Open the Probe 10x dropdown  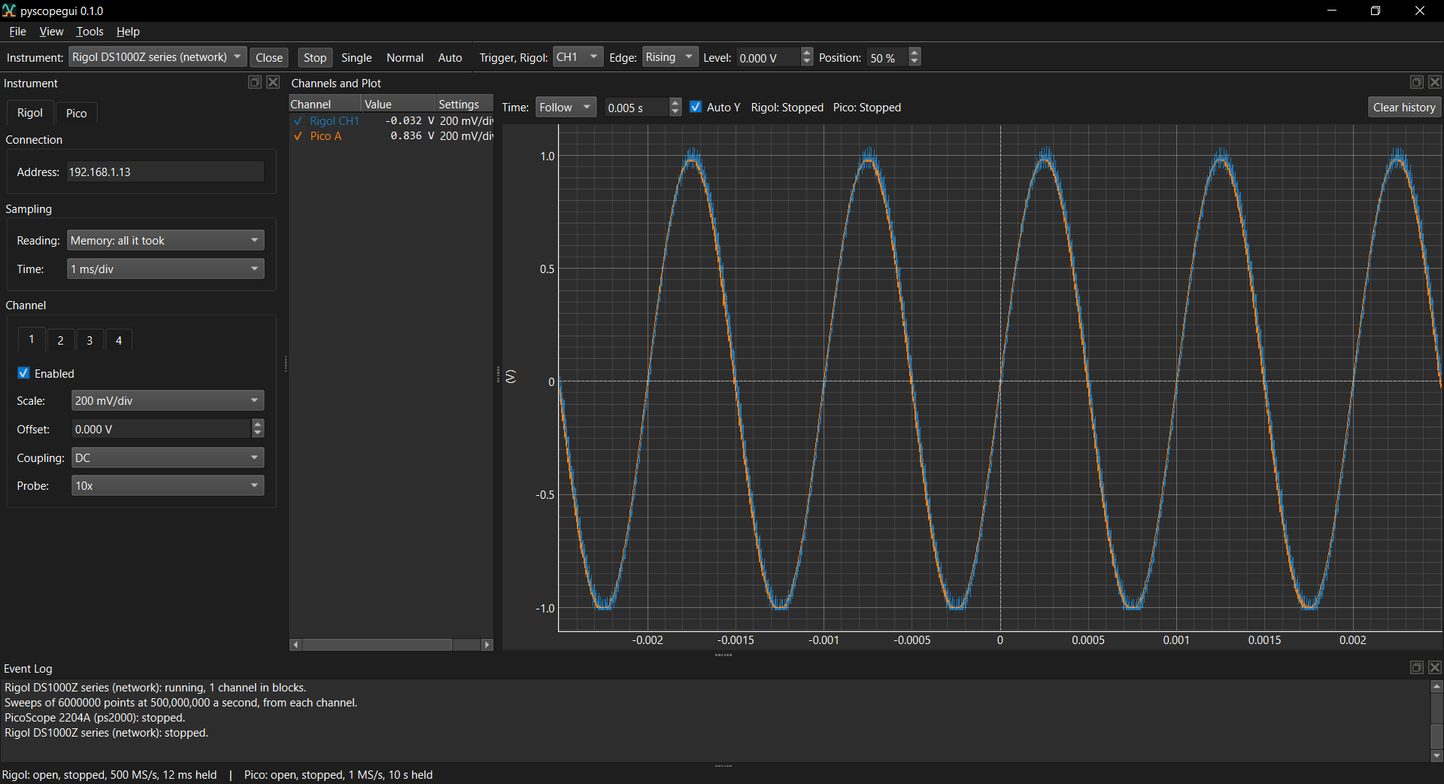click(168, 486)
